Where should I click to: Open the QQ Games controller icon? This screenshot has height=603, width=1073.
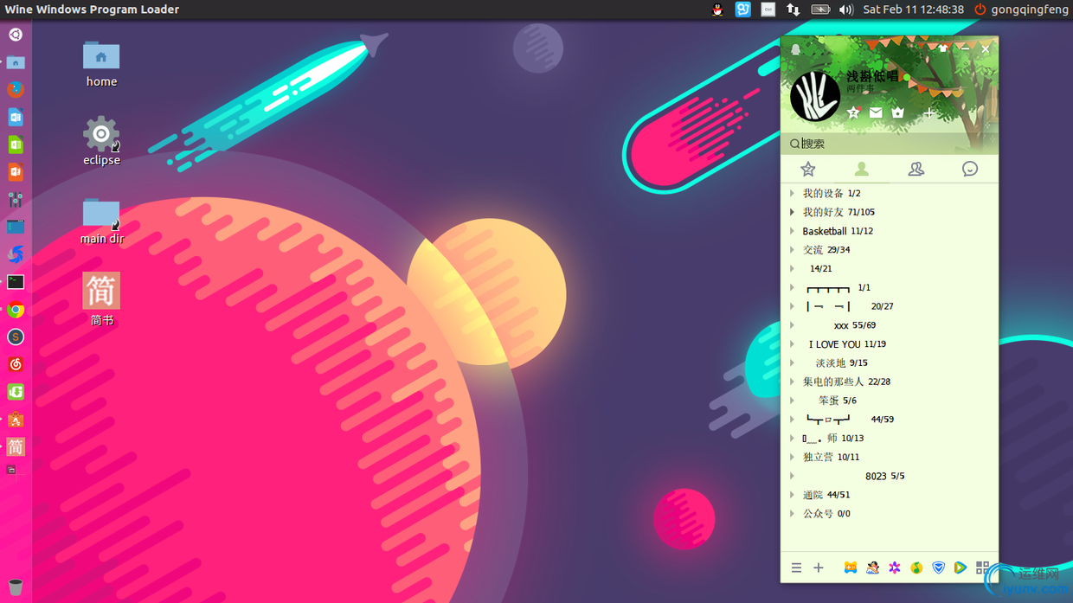851,568
